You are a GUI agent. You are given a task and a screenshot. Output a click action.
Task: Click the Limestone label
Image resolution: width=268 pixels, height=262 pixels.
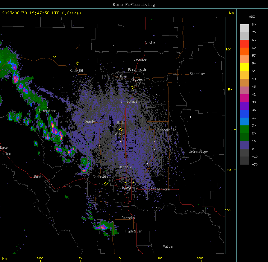point(48,111)
